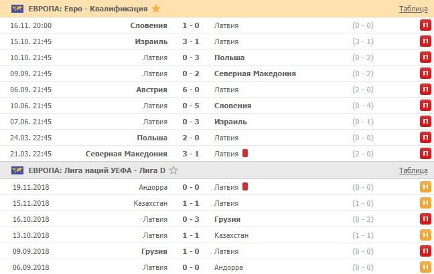Click loss badge for Словения 1-0 Латвия match
The height and width of the screenshot is (274, 434).
[x=425, y=25]
